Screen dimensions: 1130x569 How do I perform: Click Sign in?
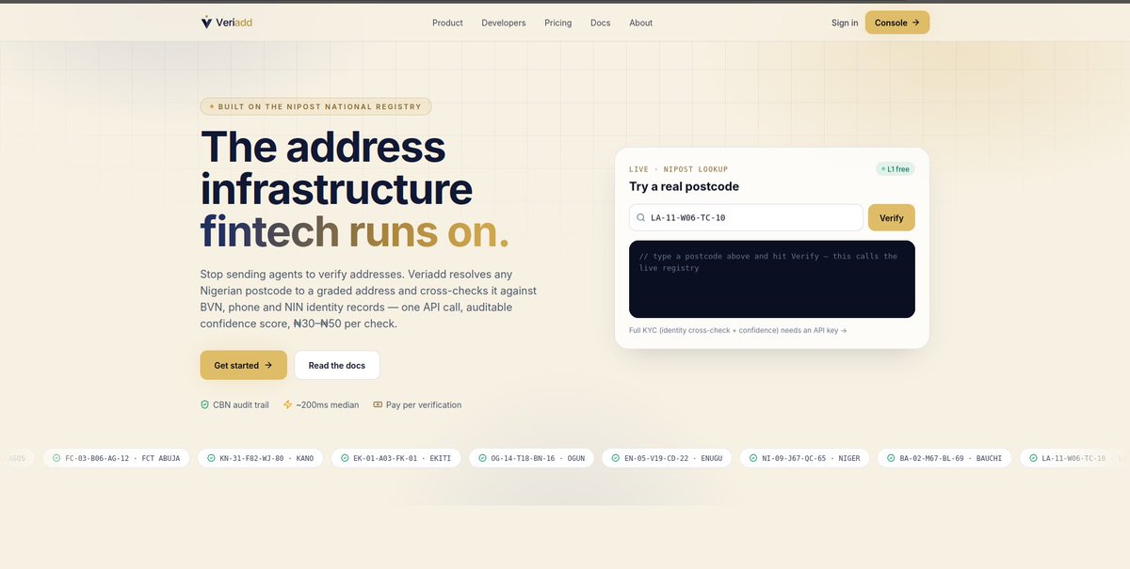coord(845,23)
